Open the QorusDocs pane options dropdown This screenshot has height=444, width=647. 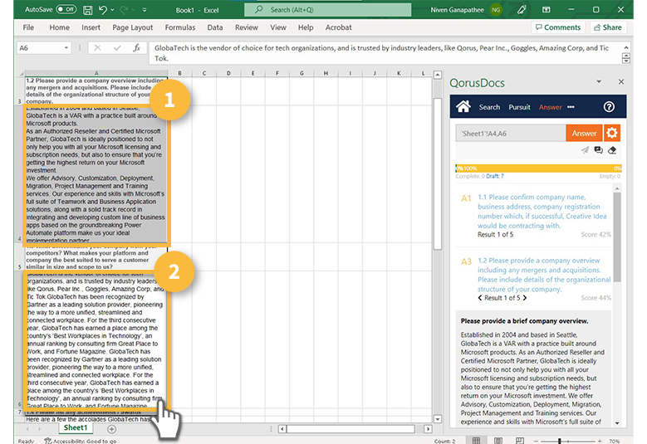tap(599, 83)
